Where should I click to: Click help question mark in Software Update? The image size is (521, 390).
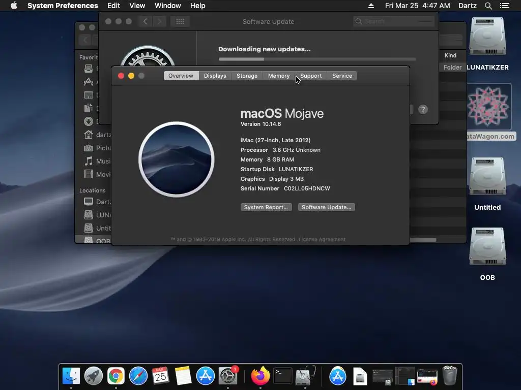pos(423,110)
